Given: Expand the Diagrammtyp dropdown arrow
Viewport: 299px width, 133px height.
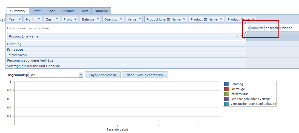Looking at the screenshot, I should tap(81, 75).
